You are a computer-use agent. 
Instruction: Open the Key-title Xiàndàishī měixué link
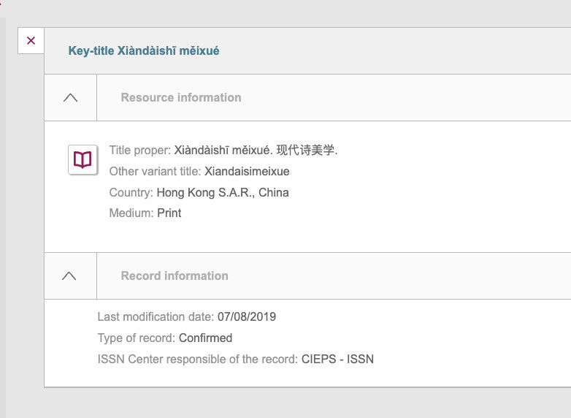144,50
